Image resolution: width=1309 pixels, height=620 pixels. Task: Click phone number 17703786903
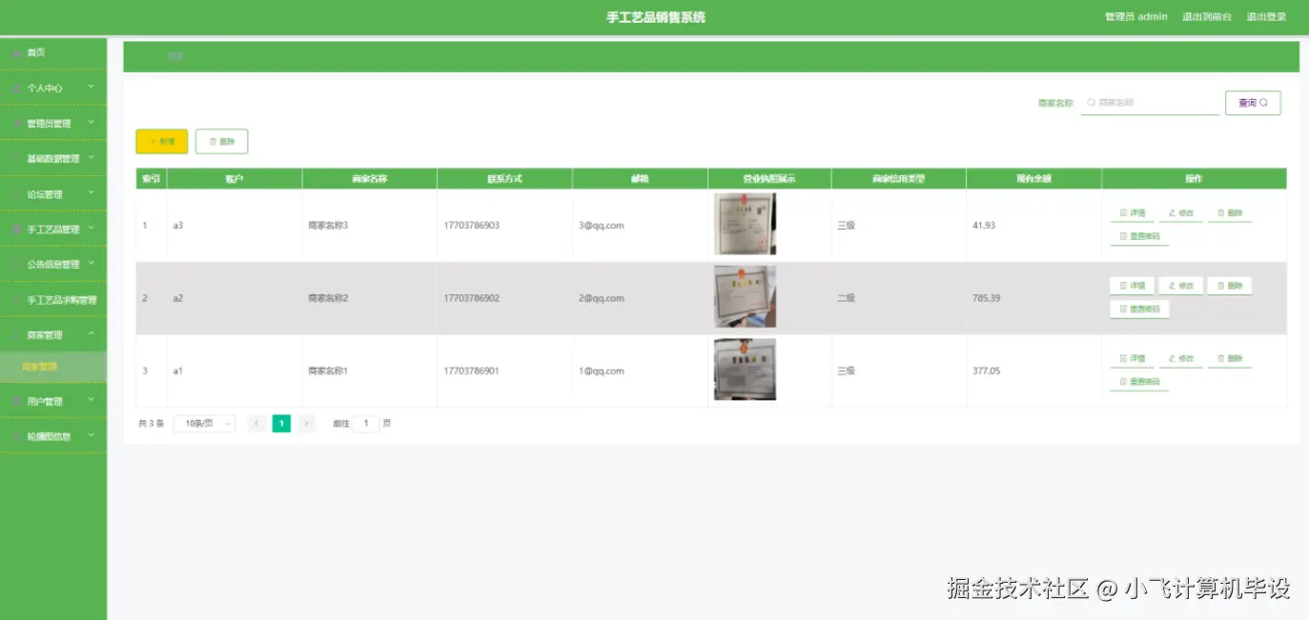[x=471, y=226]
